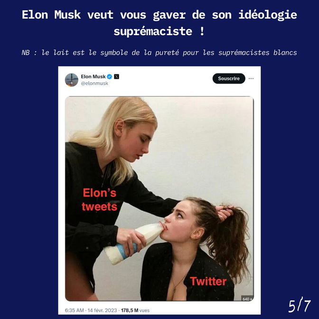Open the Elon Musk display name link

coord(94,77)
